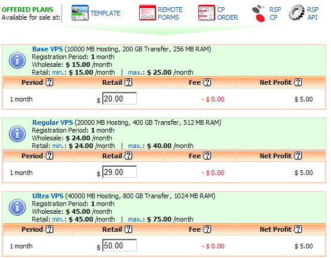Click Period help icon in Regular VPS table
This screenshot has width=331, height=258.
(x=50, y=155)
